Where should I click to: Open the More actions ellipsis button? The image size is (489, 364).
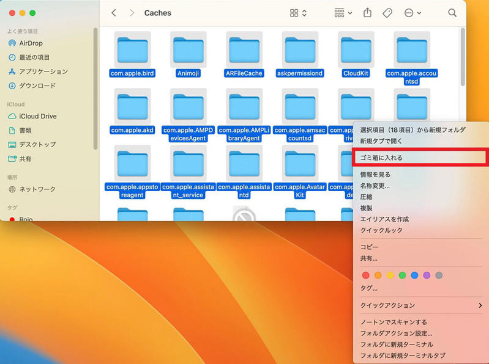(409, 13)
